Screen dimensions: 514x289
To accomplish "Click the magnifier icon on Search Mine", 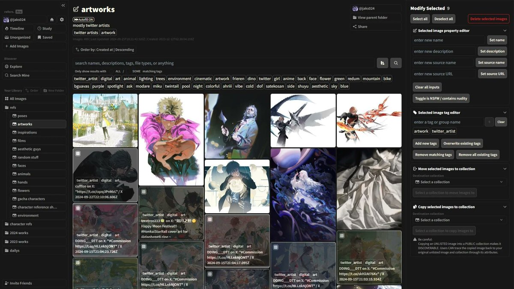I will 7,75.
